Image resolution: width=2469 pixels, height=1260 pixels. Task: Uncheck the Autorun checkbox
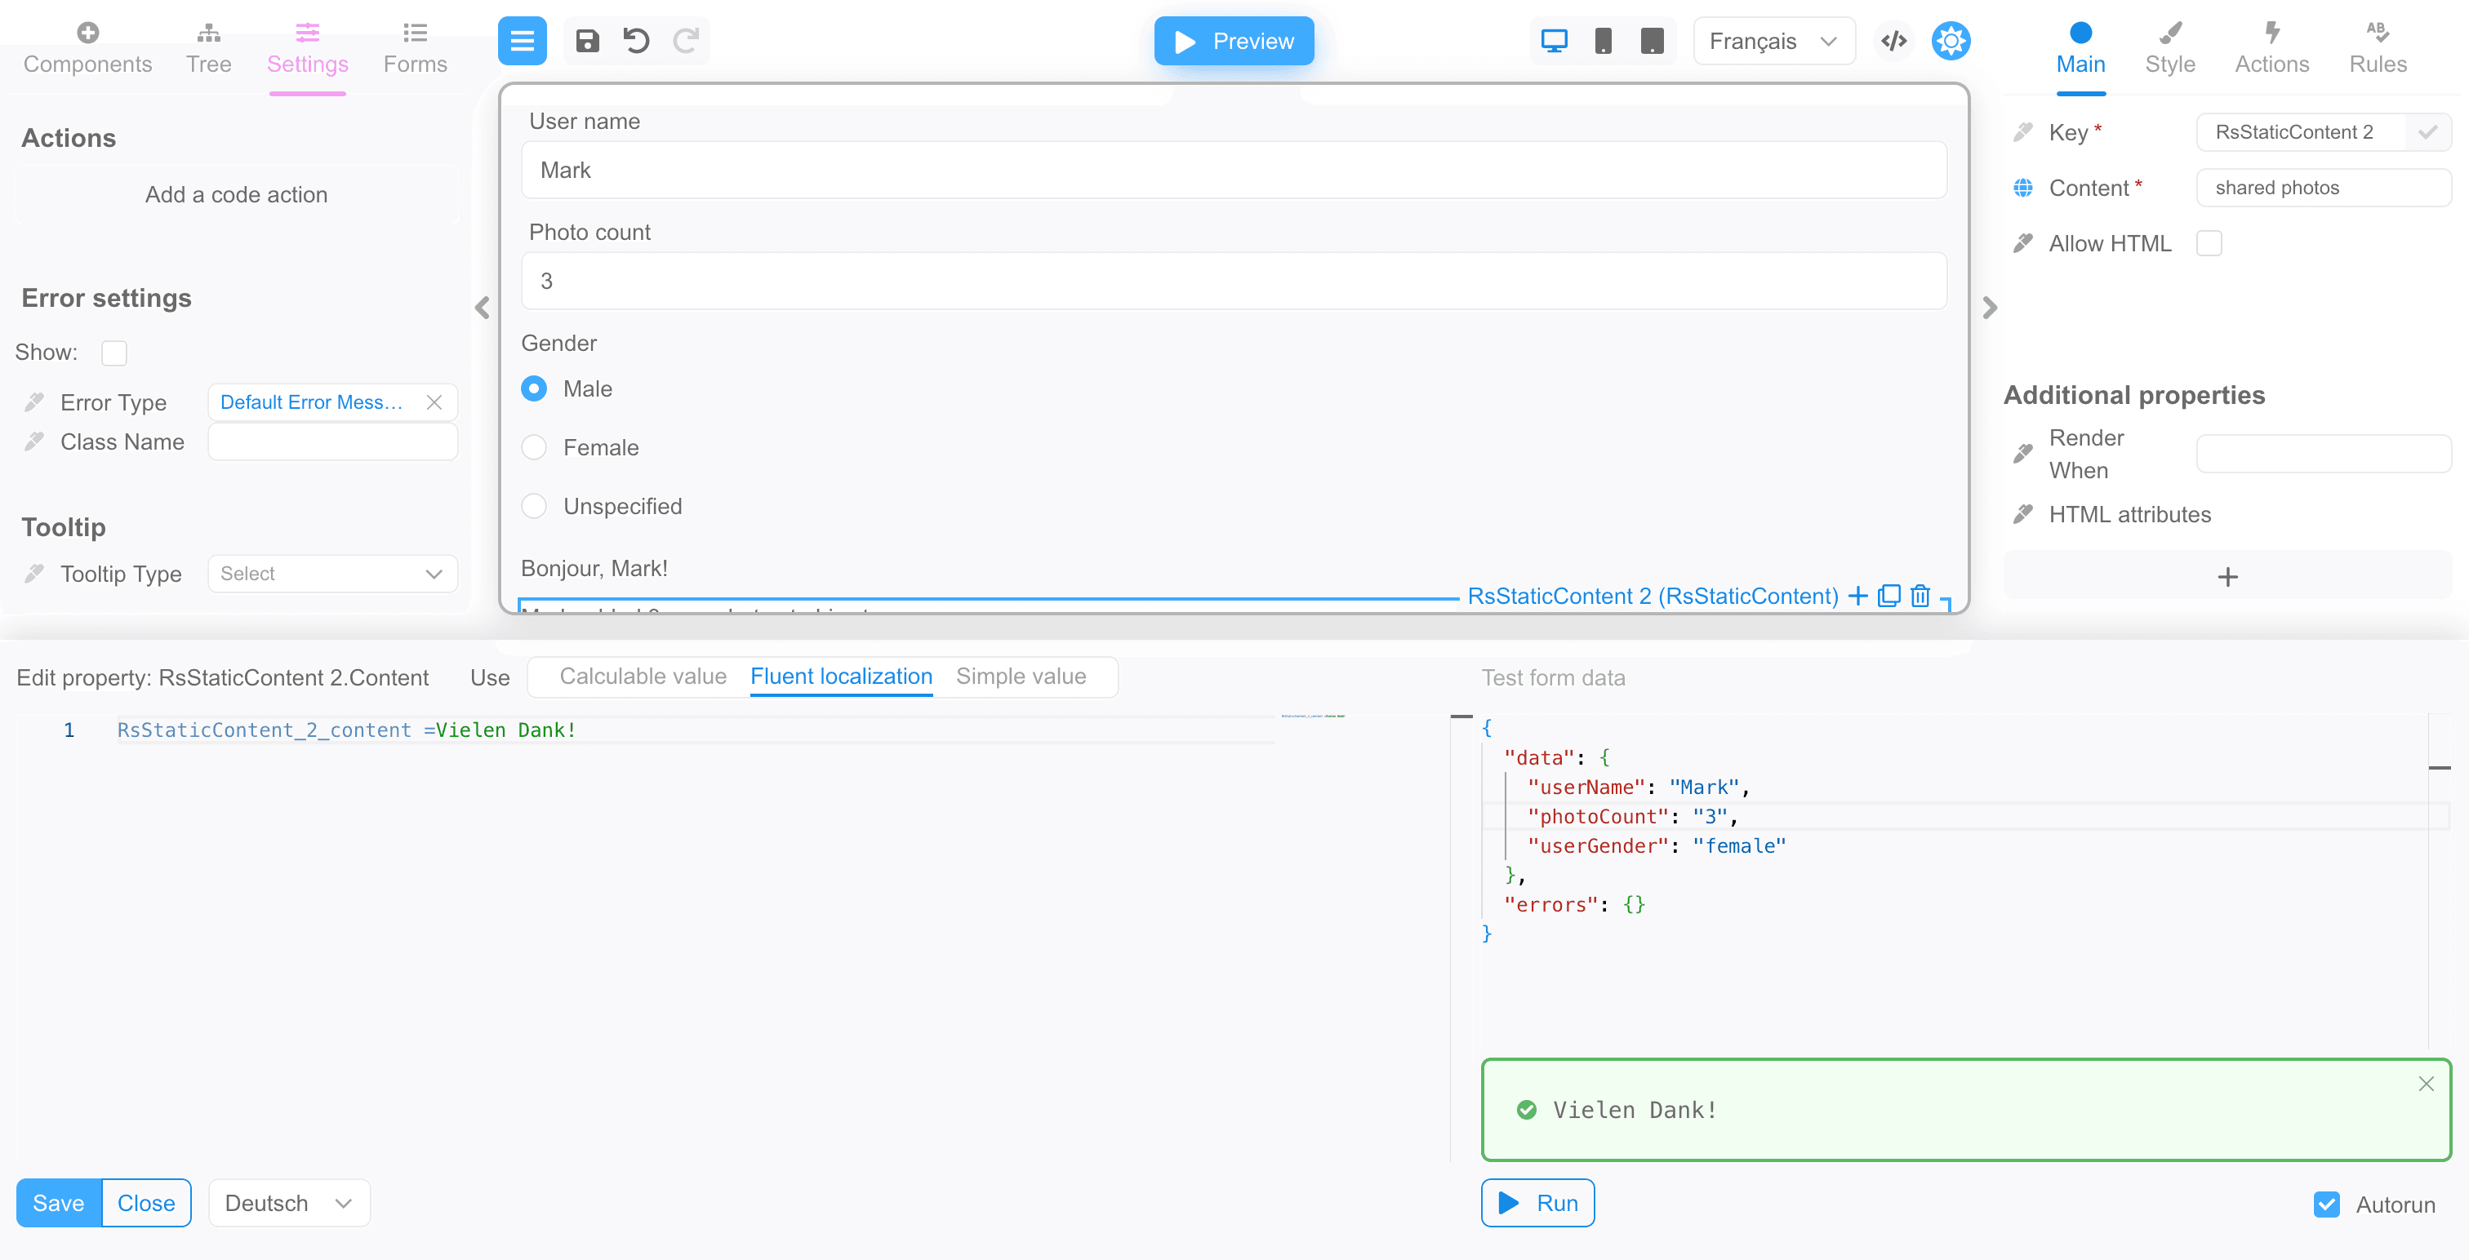point(2326,1205)
